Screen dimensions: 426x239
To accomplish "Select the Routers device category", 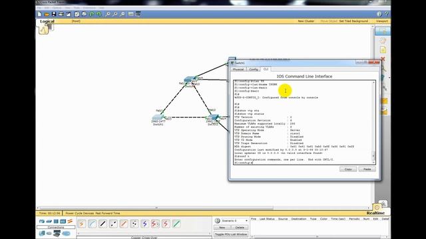I will pos(41,221).
